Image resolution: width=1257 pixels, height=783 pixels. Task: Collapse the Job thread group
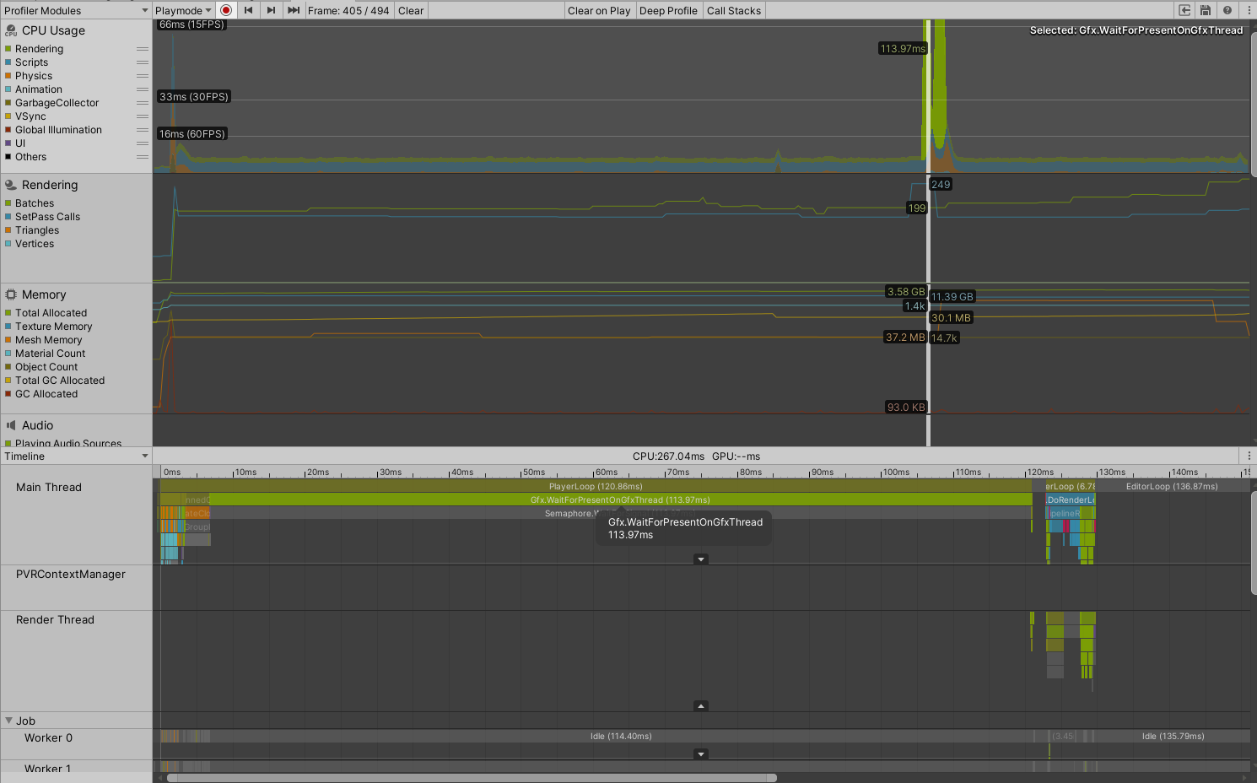(x=8, y=721)
